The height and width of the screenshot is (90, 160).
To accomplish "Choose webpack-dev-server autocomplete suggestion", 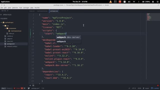I will click(68, 37).
